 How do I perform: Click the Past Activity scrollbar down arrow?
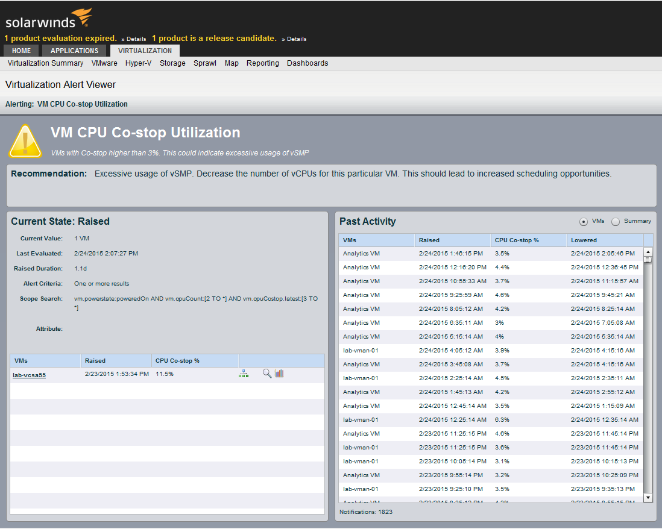pos(648,498)
